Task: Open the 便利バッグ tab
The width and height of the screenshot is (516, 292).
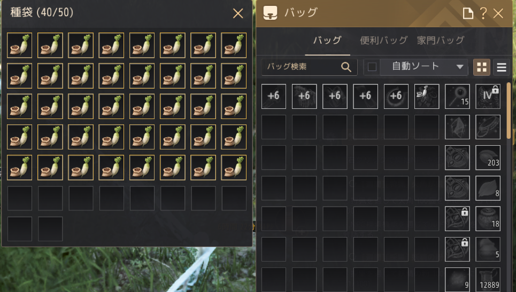Action: (x=384, y=41)
